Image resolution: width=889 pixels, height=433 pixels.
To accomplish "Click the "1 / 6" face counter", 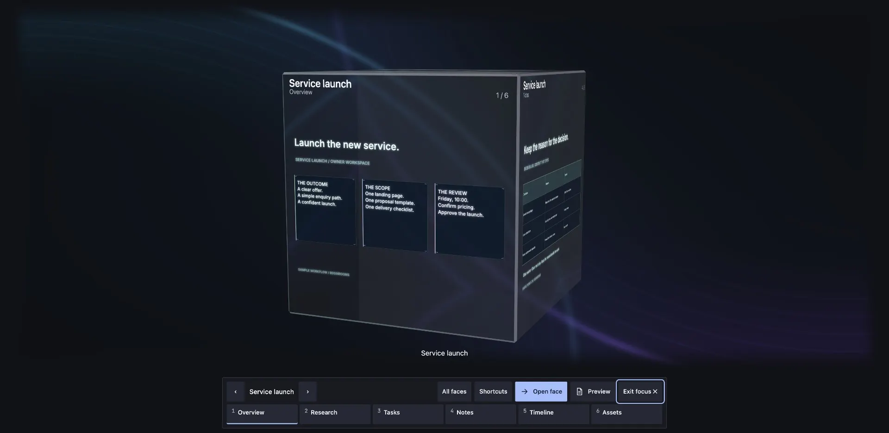I will [502, 95].
